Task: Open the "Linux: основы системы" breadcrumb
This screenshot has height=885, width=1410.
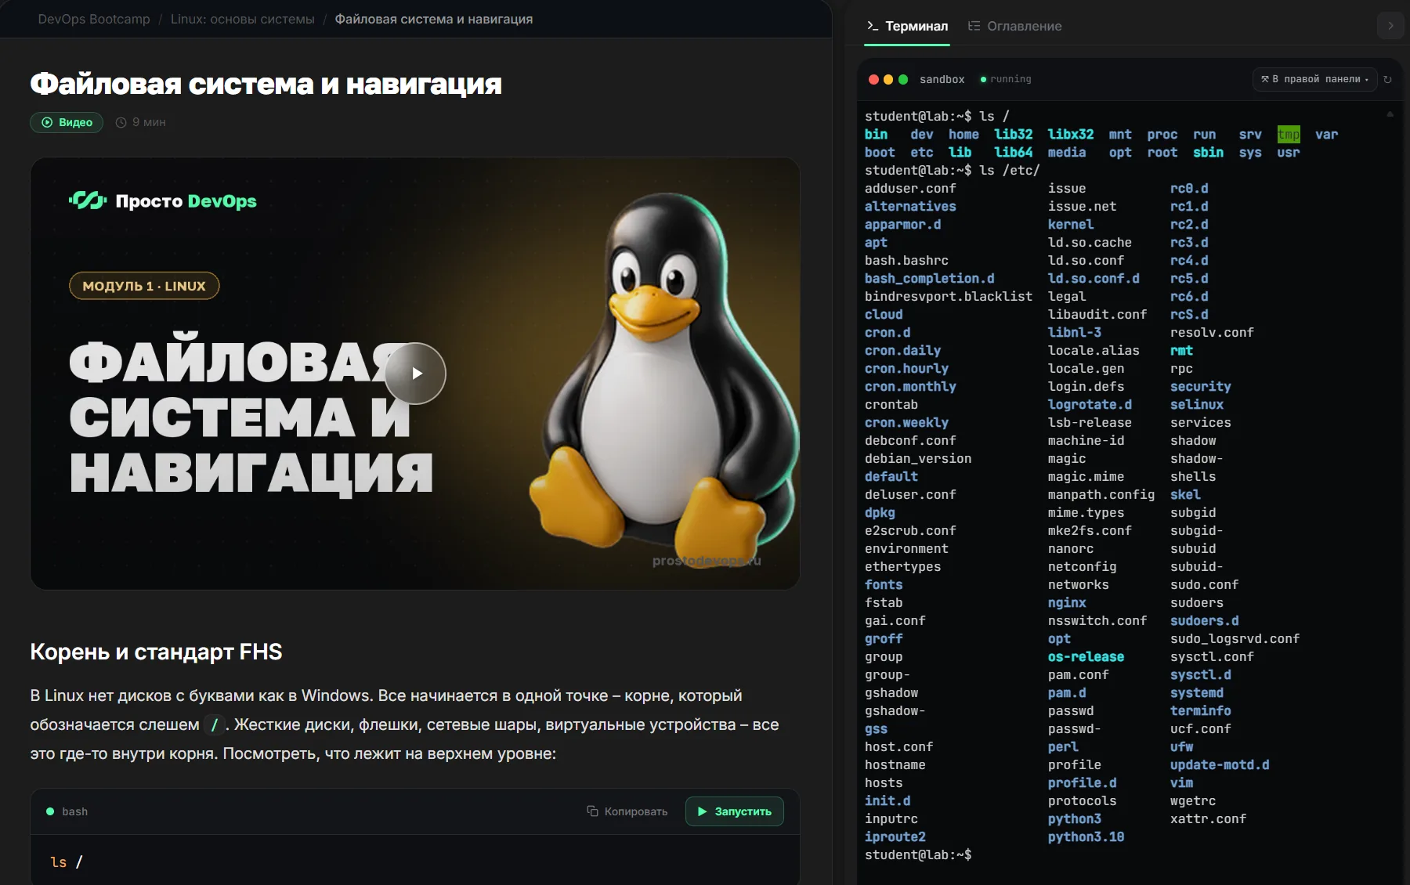Action: [243, 19]
